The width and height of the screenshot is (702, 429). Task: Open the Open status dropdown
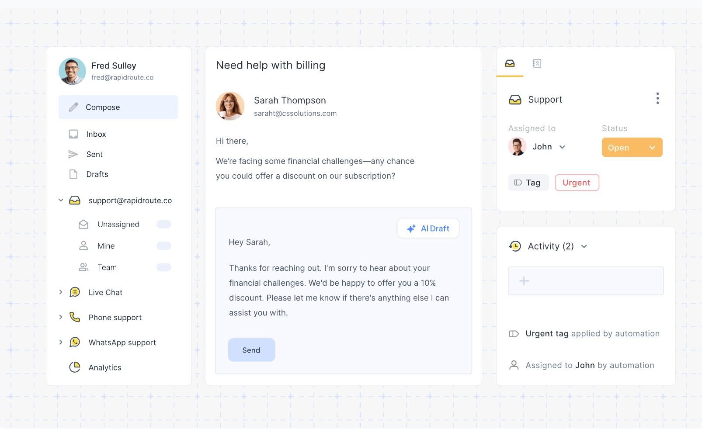[632, 147]
